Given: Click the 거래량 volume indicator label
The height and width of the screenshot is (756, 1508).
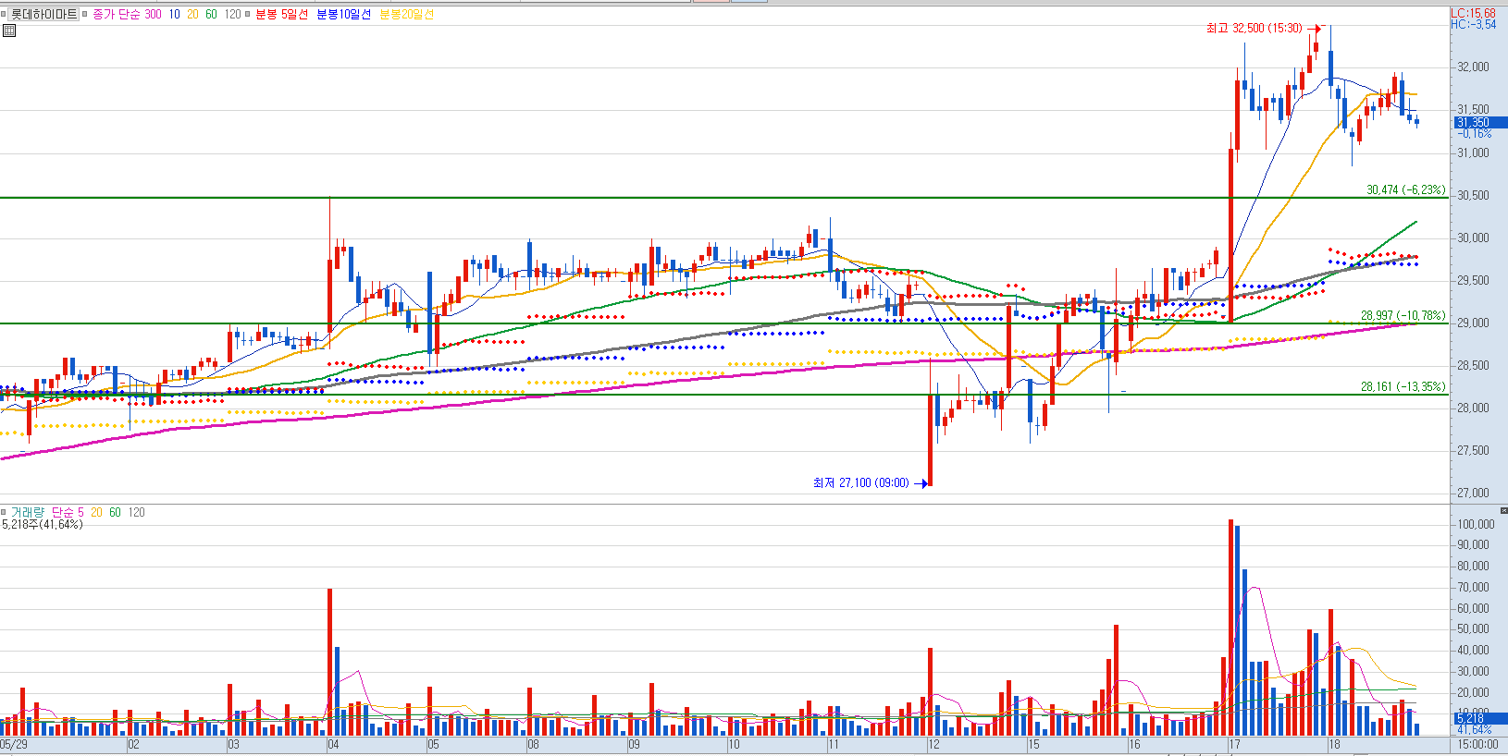Looking at the screenshot, I should click(27, 512).
